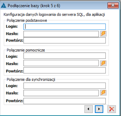Click lightning icon beside synchronization connection Hasło
Screen dimensions: 121x116
point(103,93)
